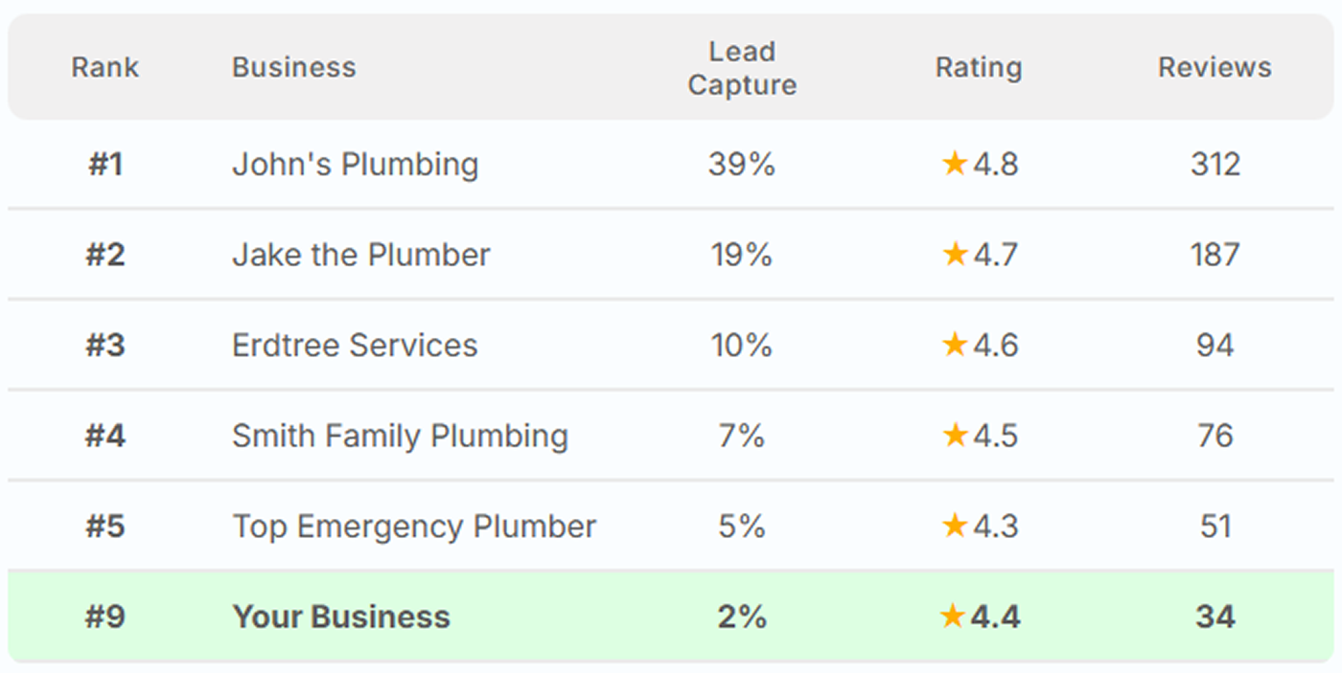This screenshot has height=673, width=1342.
Task: Click the star icon for Erdtree Services
Action: (x=954, y=345)
